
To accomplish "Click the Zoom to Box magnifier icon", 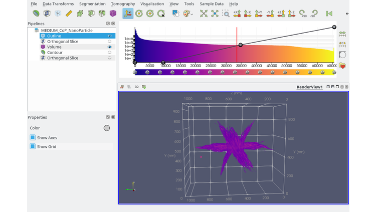I will (x=226, y=14).
